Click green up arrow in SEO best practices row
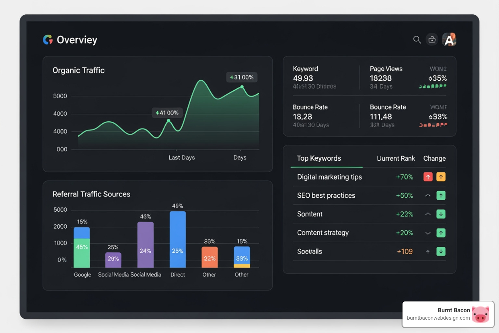The width and height of the screenshot is (499, 333). pos(441,195)
